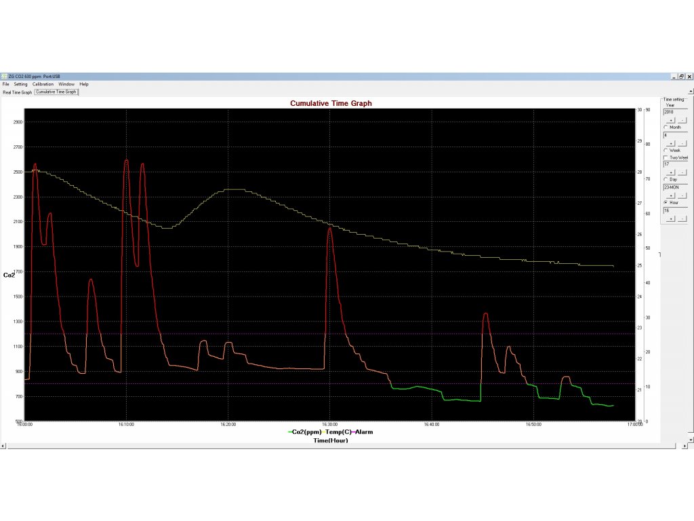This screenshot has width=694, height=521.
Task: Increase the week number with plus button
Action: pyautogui.click(x=671, y=172)
